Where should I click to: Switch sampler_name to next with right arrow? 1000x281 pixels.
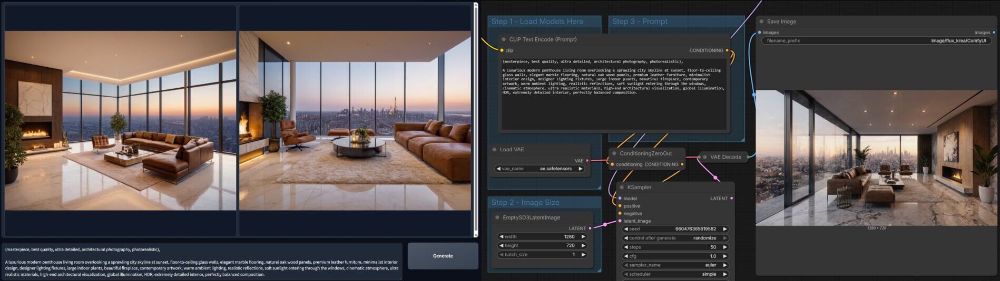coord(725,265)
